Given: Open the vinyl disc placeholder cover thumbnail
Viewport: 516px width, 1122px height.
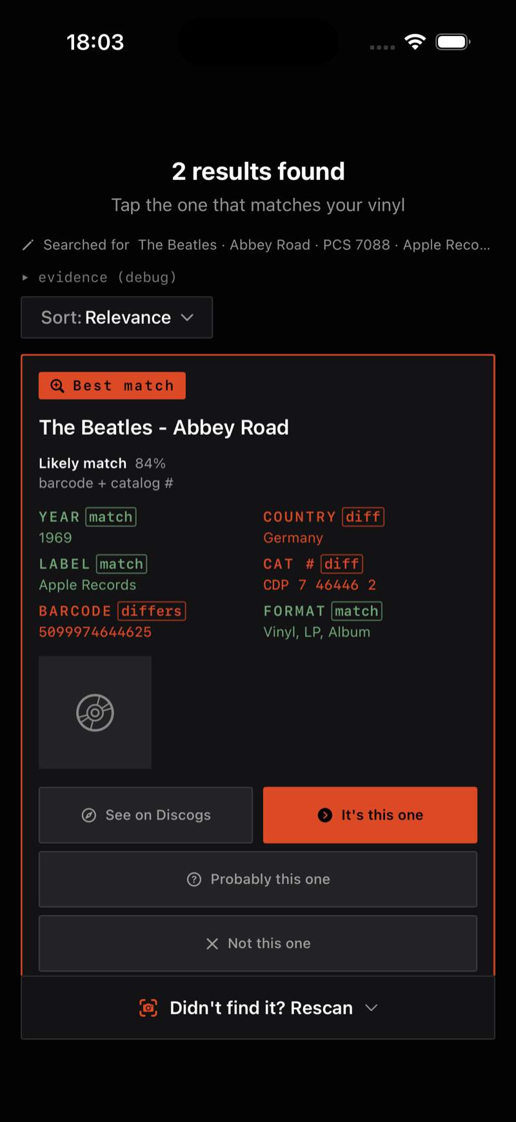Looking at the screenshot, I should (95, 712).
